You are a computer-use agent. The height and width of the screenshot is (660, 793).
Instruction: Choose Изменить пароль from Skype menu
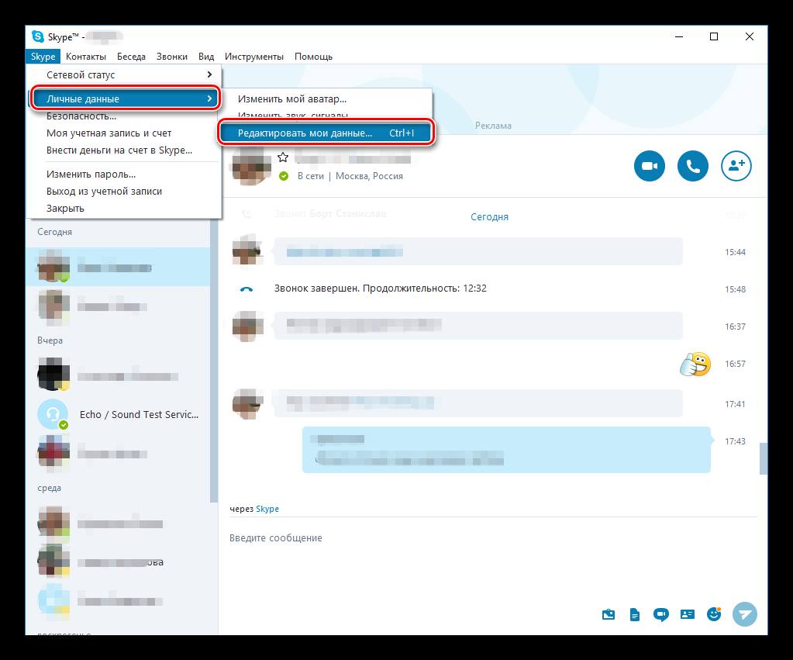click(x=91, y=175)
